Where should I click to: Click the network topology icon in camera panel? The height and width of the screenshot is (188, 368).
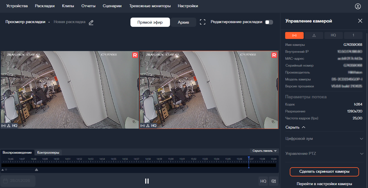pos(314,35)
